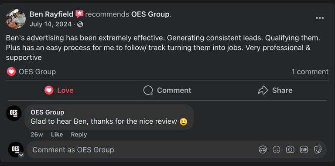Expand the 1 comment thread
335x166 pixels.
click(310, 72)
